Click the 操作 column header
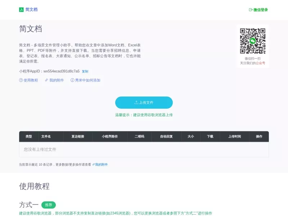 coord(259,136)
